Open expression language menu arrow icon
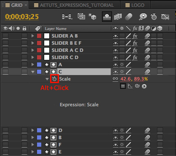The height and width of the screenshot is (156, 176). [144, 86]
